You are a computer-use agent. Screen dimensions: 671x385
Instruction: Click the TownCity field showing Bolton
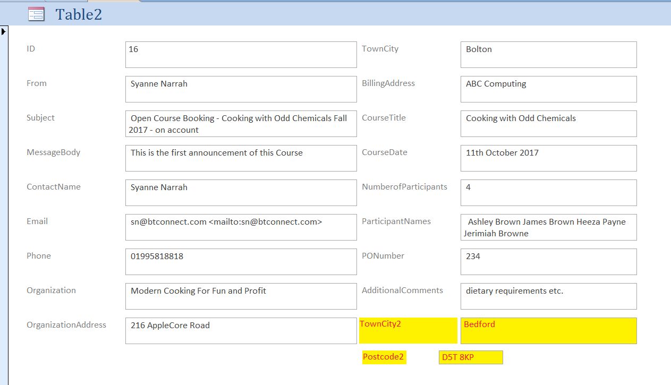click(549, 55)
